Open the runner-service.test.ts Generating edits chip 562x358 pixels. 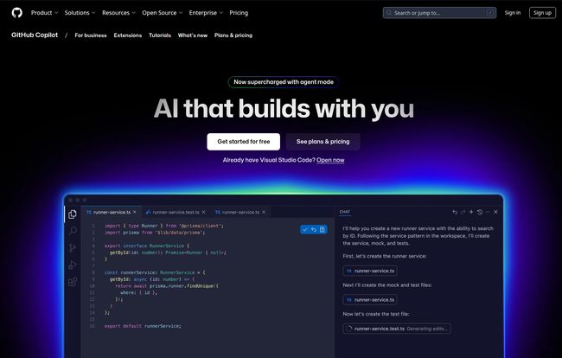(397, 329)
